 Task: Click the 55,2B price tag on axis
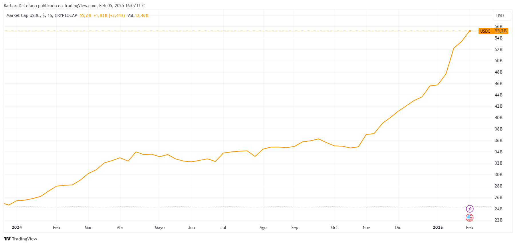point(501,31)
